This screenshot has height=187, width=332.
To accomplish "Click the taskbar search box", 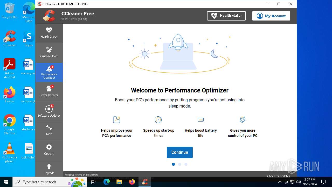I will [50, 182].
